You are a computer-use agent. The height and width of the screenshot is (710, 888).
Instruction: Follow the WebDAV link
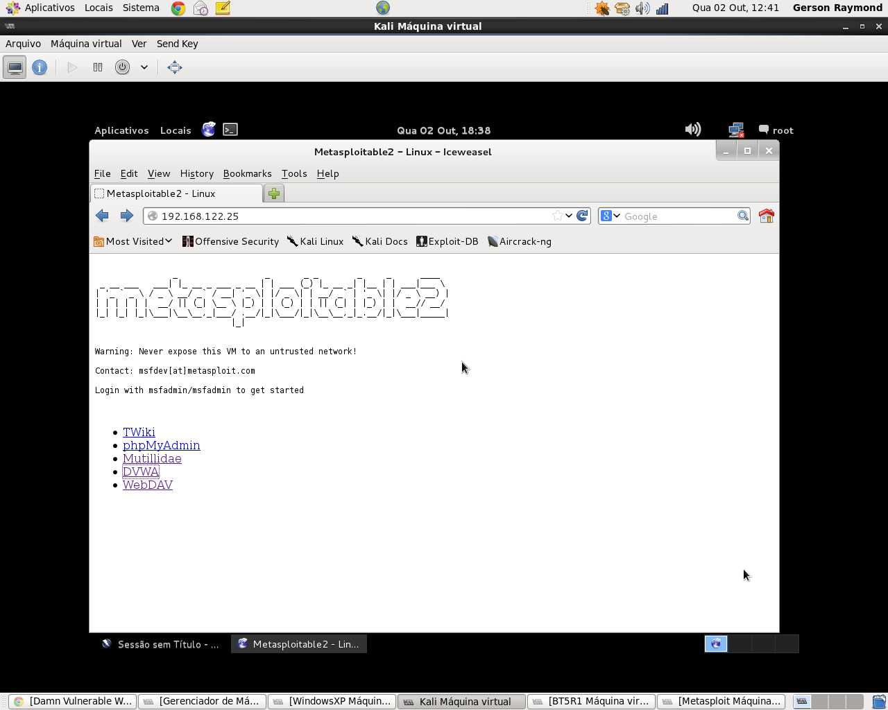coord(148,485)
